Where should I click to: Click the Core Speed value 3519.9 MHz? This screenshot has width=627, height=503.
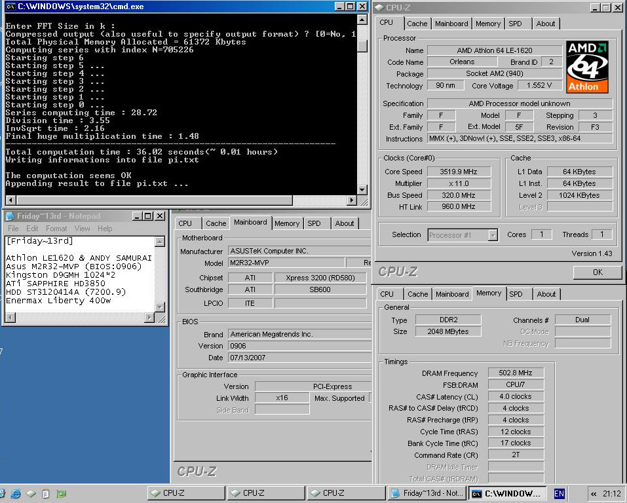(x=459, y=172)
